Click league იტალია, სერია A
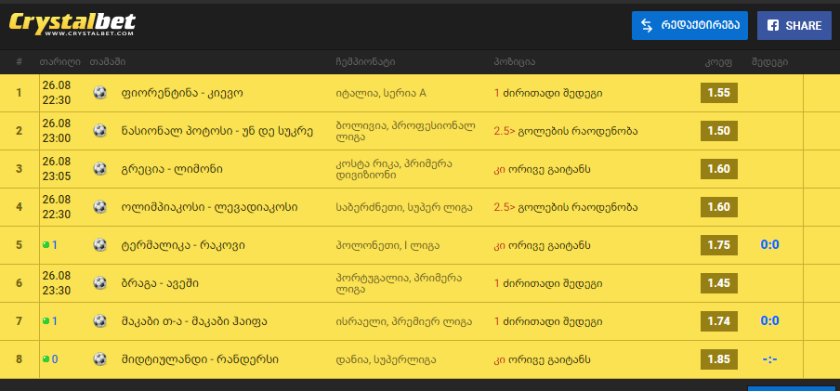840x391 pixels. 381,93
